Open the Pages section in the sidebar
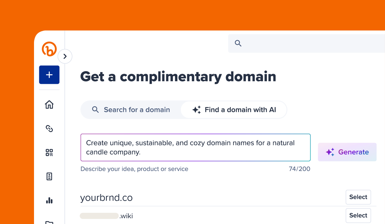 point(49,176)
